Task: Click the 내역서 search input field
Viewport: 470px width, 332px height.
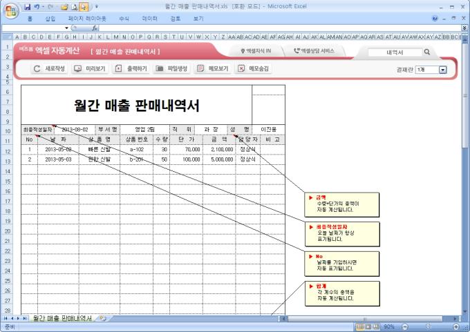Action: coord(395,52)
